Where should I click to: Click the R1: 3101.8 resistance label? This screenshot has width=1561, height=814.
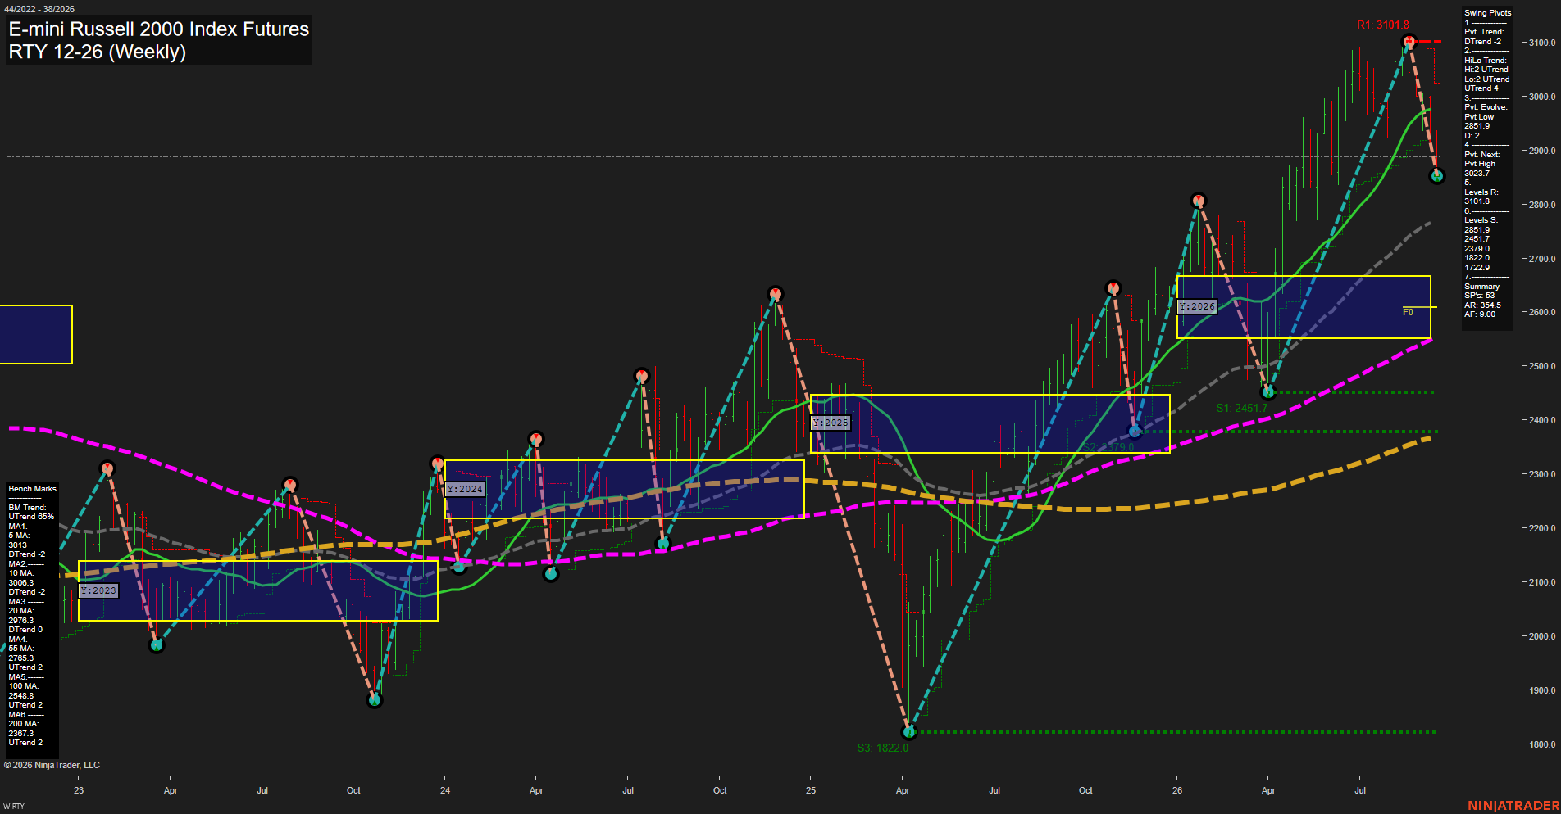[x=1382, y=25]
